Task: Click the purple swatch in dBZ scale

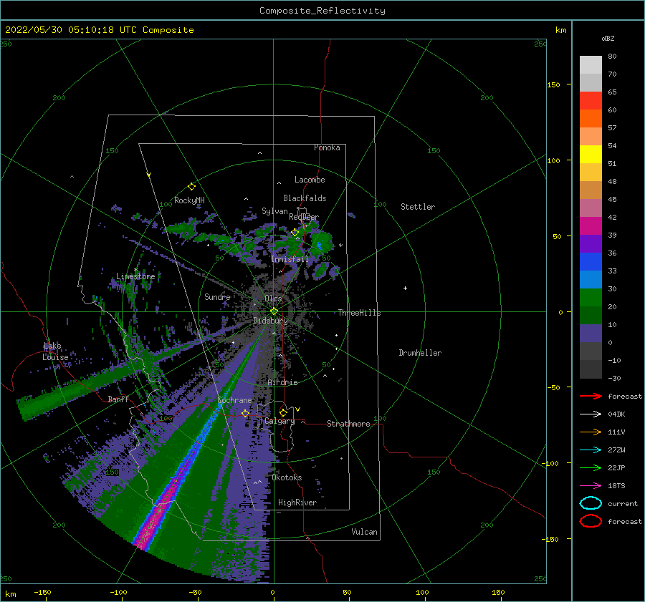Action: [591, 243]
